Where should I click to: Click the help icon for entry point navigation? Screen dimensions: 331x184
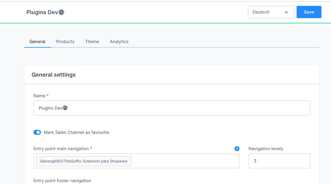pyautogui.click(x=237, y=149)
